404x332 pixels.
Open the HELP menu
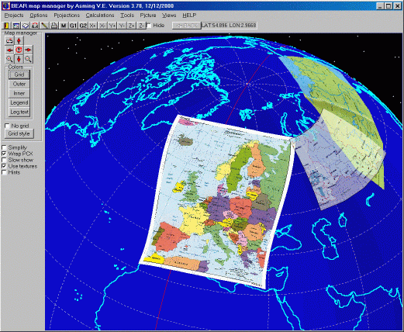click(x=189, y=16)
